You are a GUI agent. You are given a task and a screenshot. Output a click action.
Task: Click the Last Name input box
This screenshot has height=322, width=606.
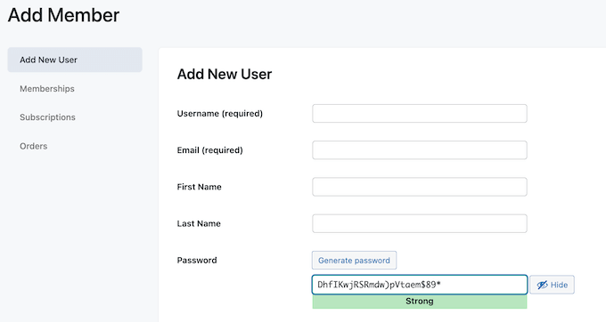click(x=420, y=223)
